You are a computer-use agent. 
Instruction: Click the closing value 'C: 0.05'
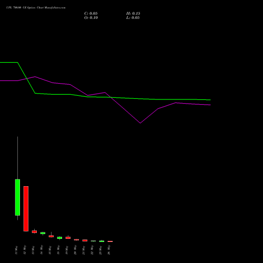point(91,14)
